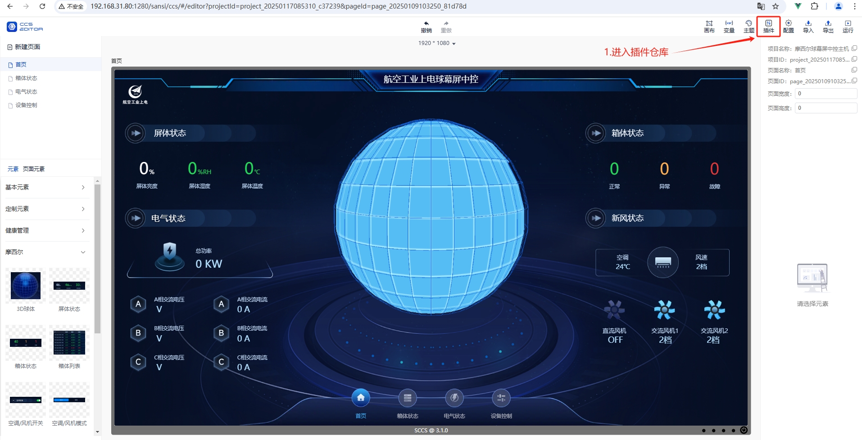Copy the page name value
Image resolution: width=862 pixels, height=440 pixels.
point(854,70)
